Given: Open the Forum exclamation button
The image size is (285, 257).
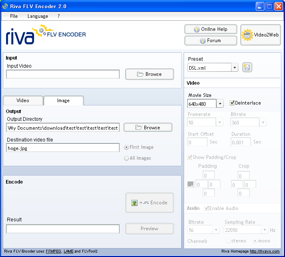Looking at the screenshot, I should 211,41.
